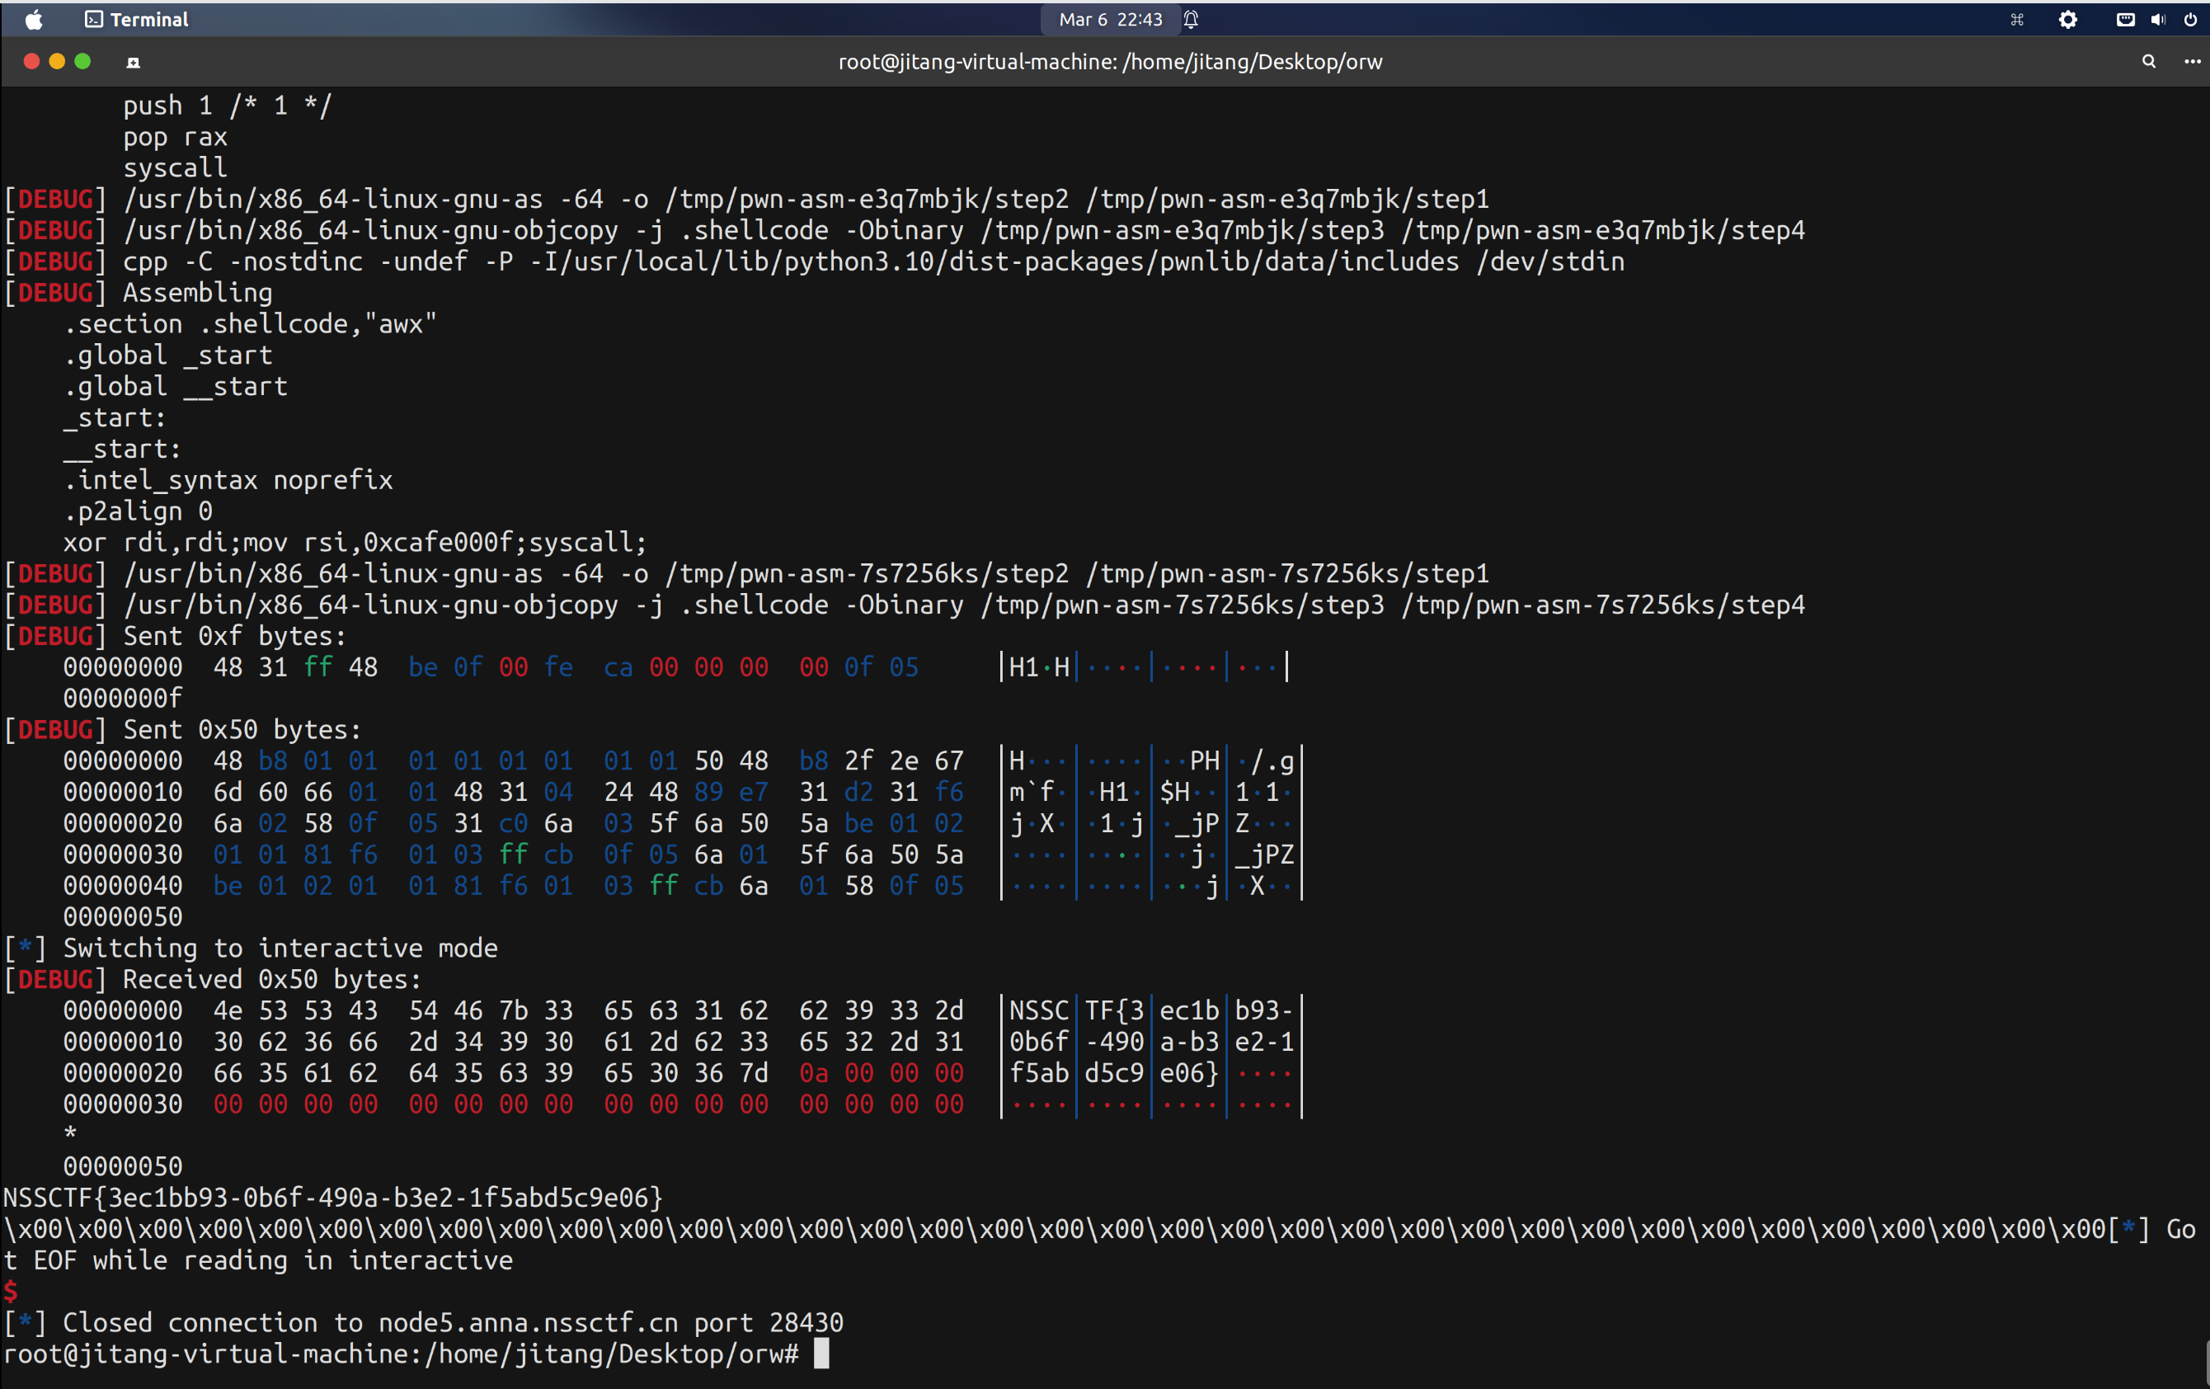Minimize terminal using yellow button

[57, 62]
